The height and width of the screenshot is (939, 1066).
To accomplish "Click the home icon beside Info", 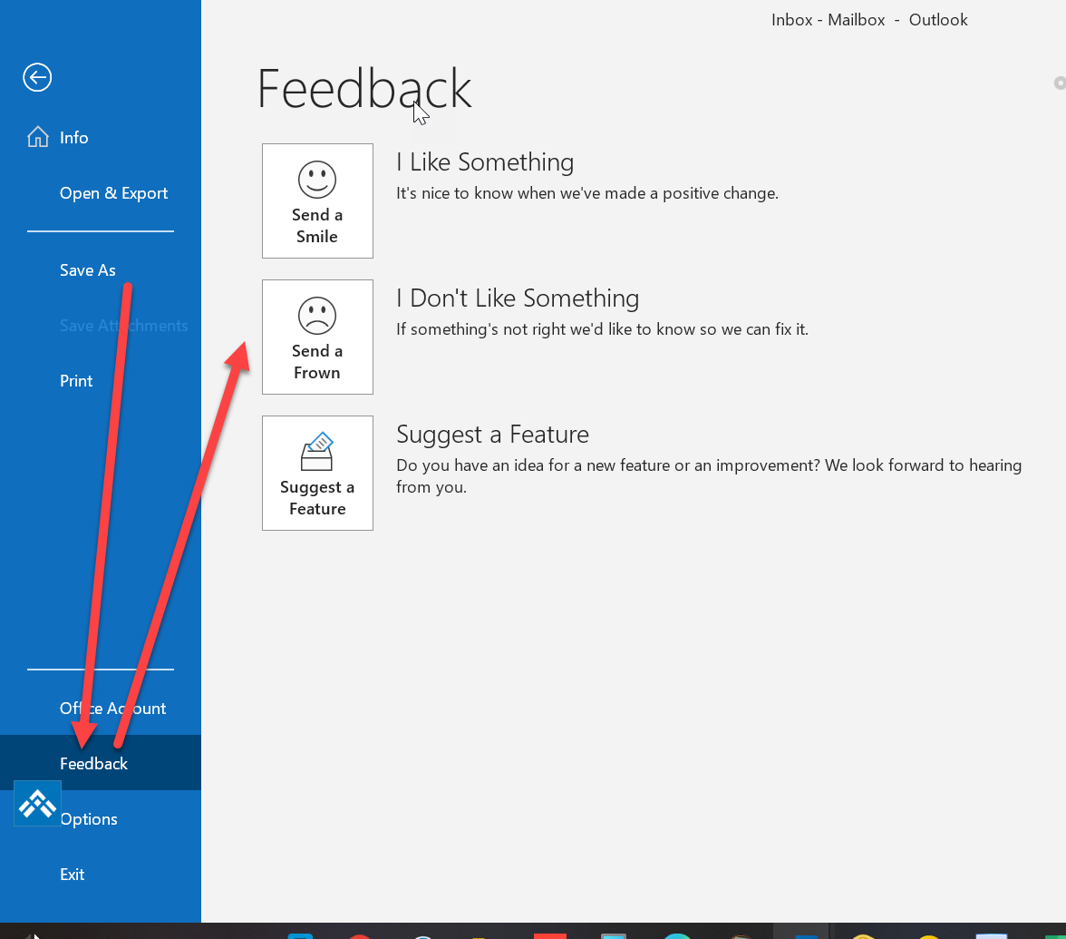I will (38, 137).
